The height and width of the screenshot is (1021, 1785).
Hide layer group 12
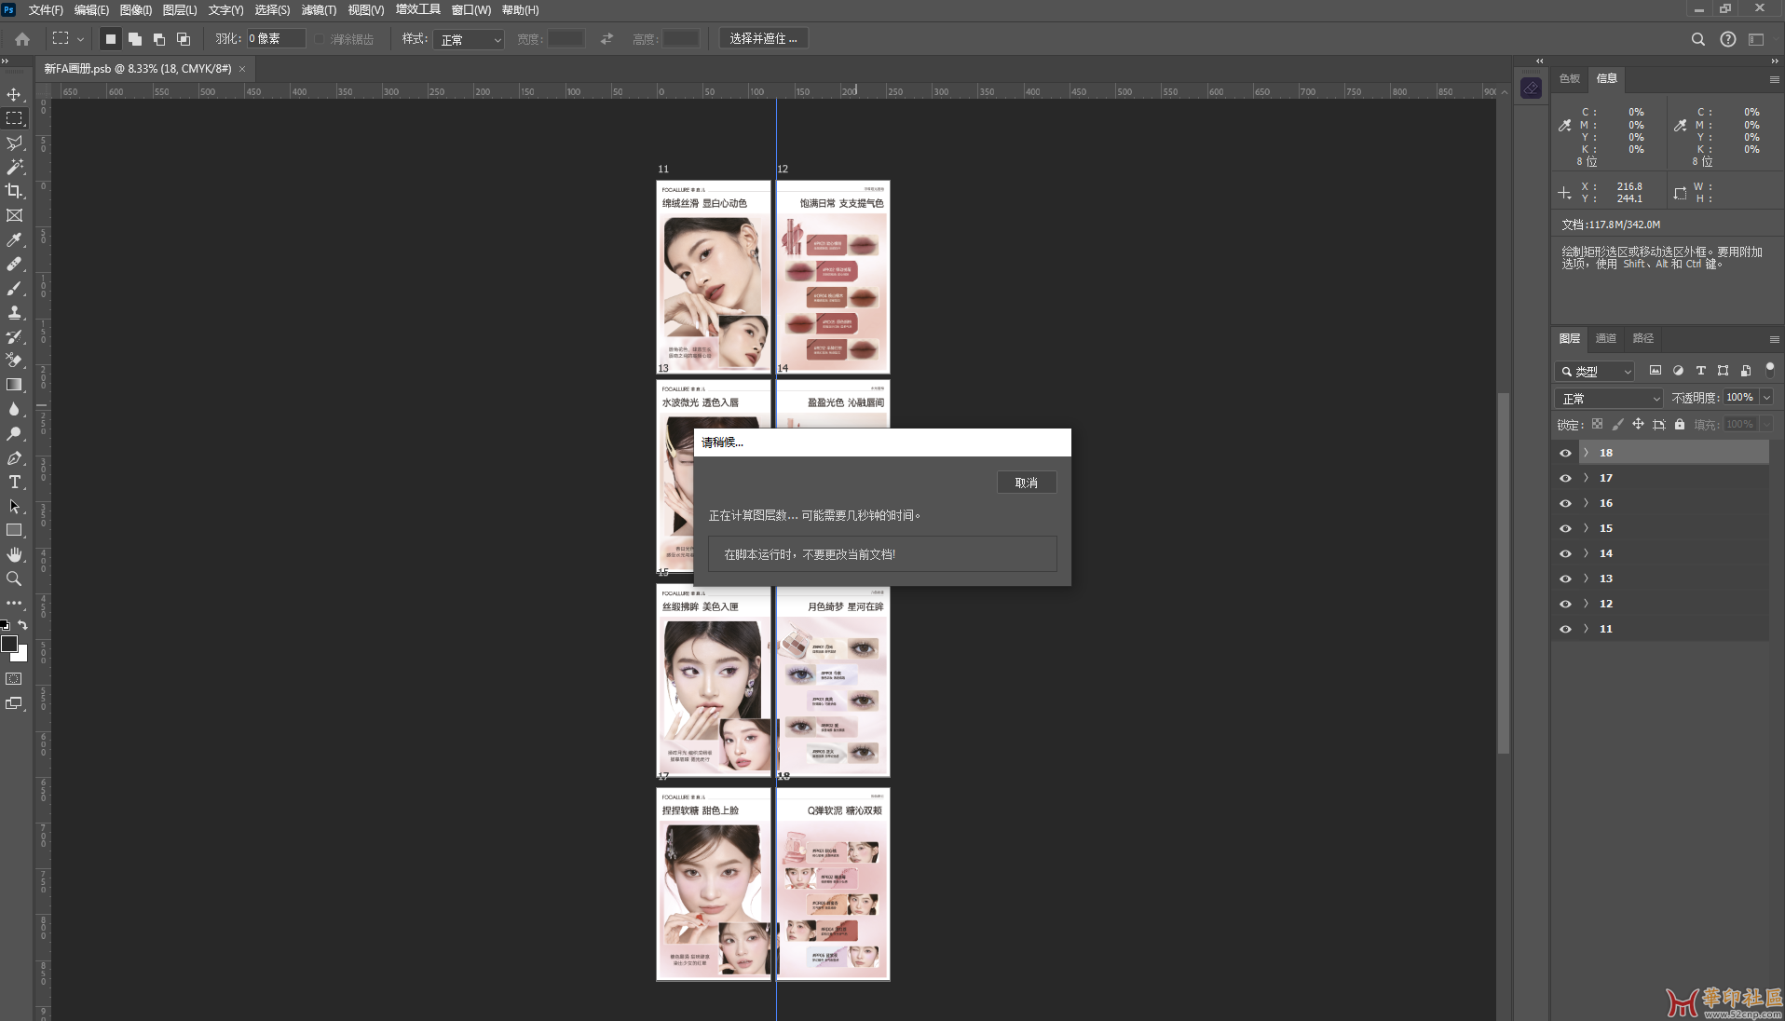click(x=1565, y=604)
